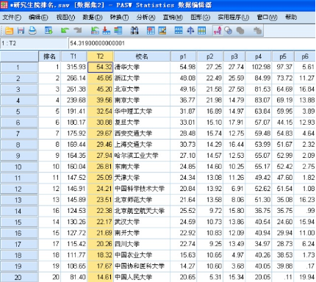Select the 清华大学 cell

click(142, 67)
